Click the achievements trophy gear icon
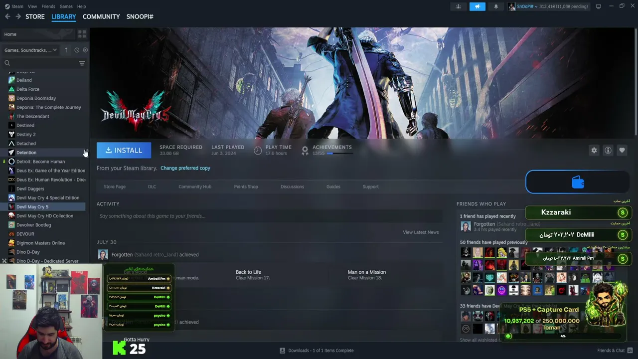Image resolution: width=638 pixels, height=359 pixels. [305, 150]
